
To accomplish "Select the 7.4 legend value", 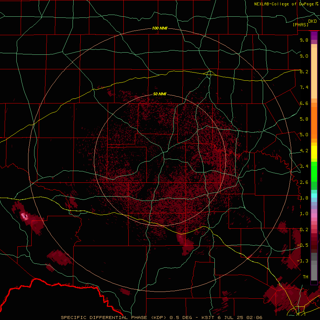I will coord(304,87).
